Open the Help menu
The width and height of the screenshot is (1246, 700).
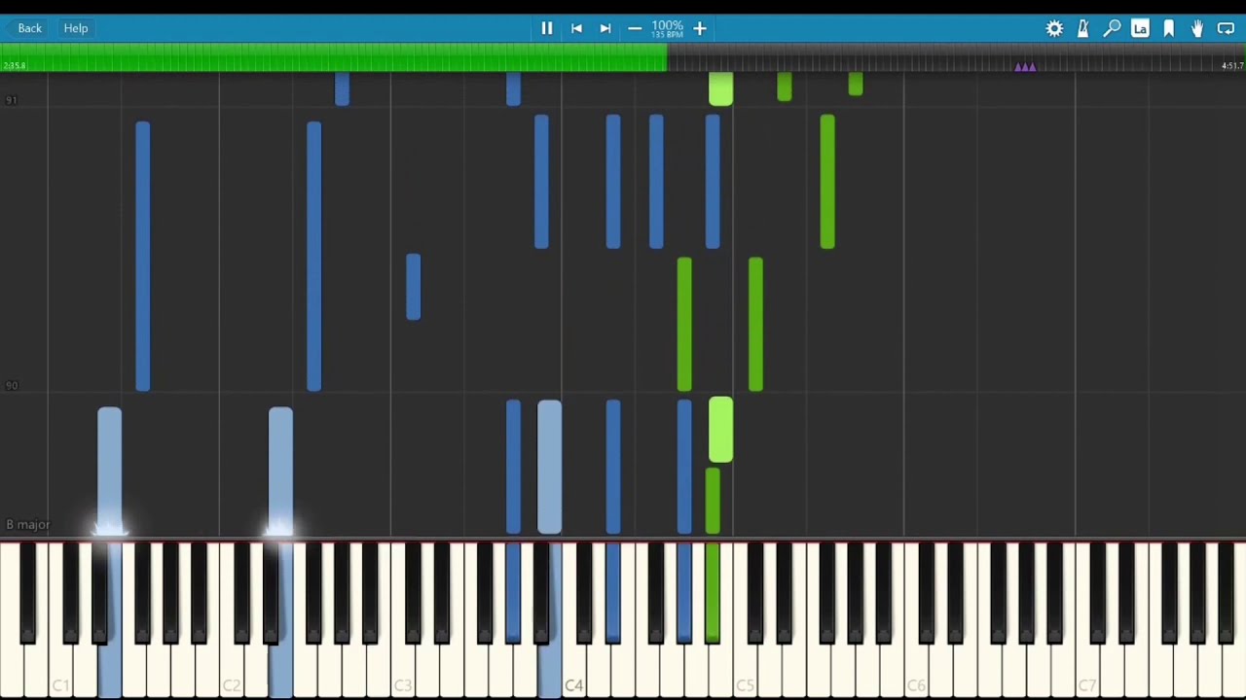(x=76, y=28)
